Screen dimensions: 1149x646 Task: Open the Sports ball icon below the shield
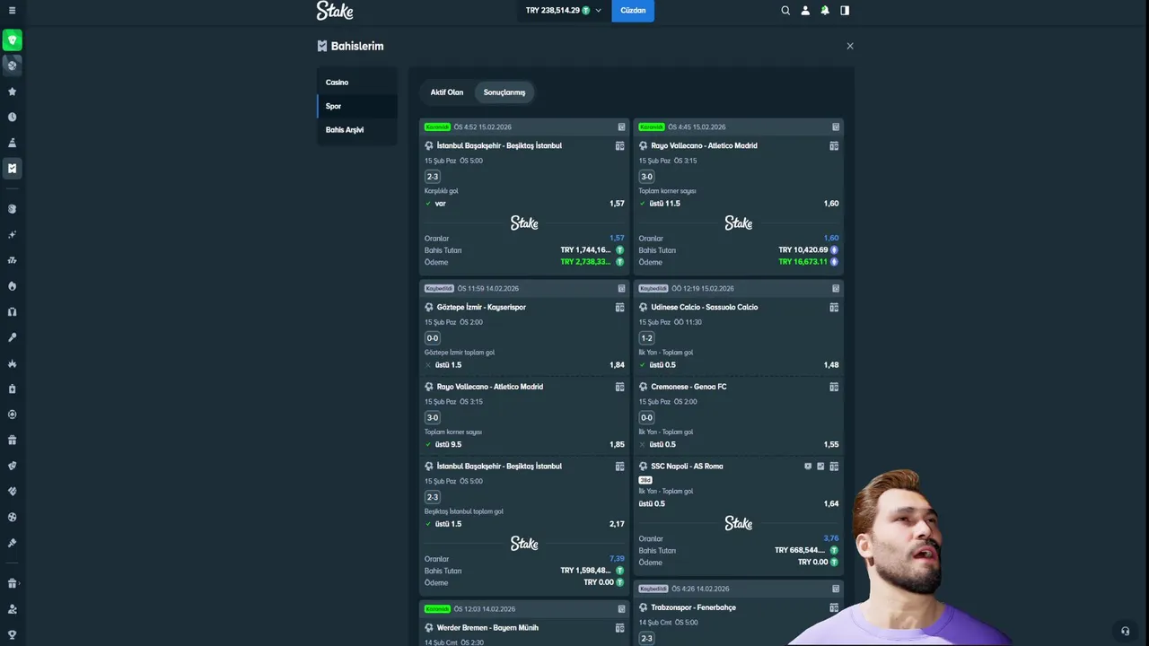pyautogui.click(x=12, y=65)
